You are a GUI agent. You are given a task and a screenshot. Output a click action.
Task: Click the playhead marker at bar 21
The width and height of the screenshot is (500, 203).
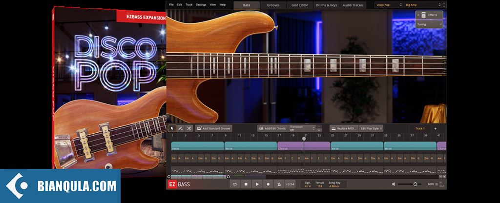(304, 139)
